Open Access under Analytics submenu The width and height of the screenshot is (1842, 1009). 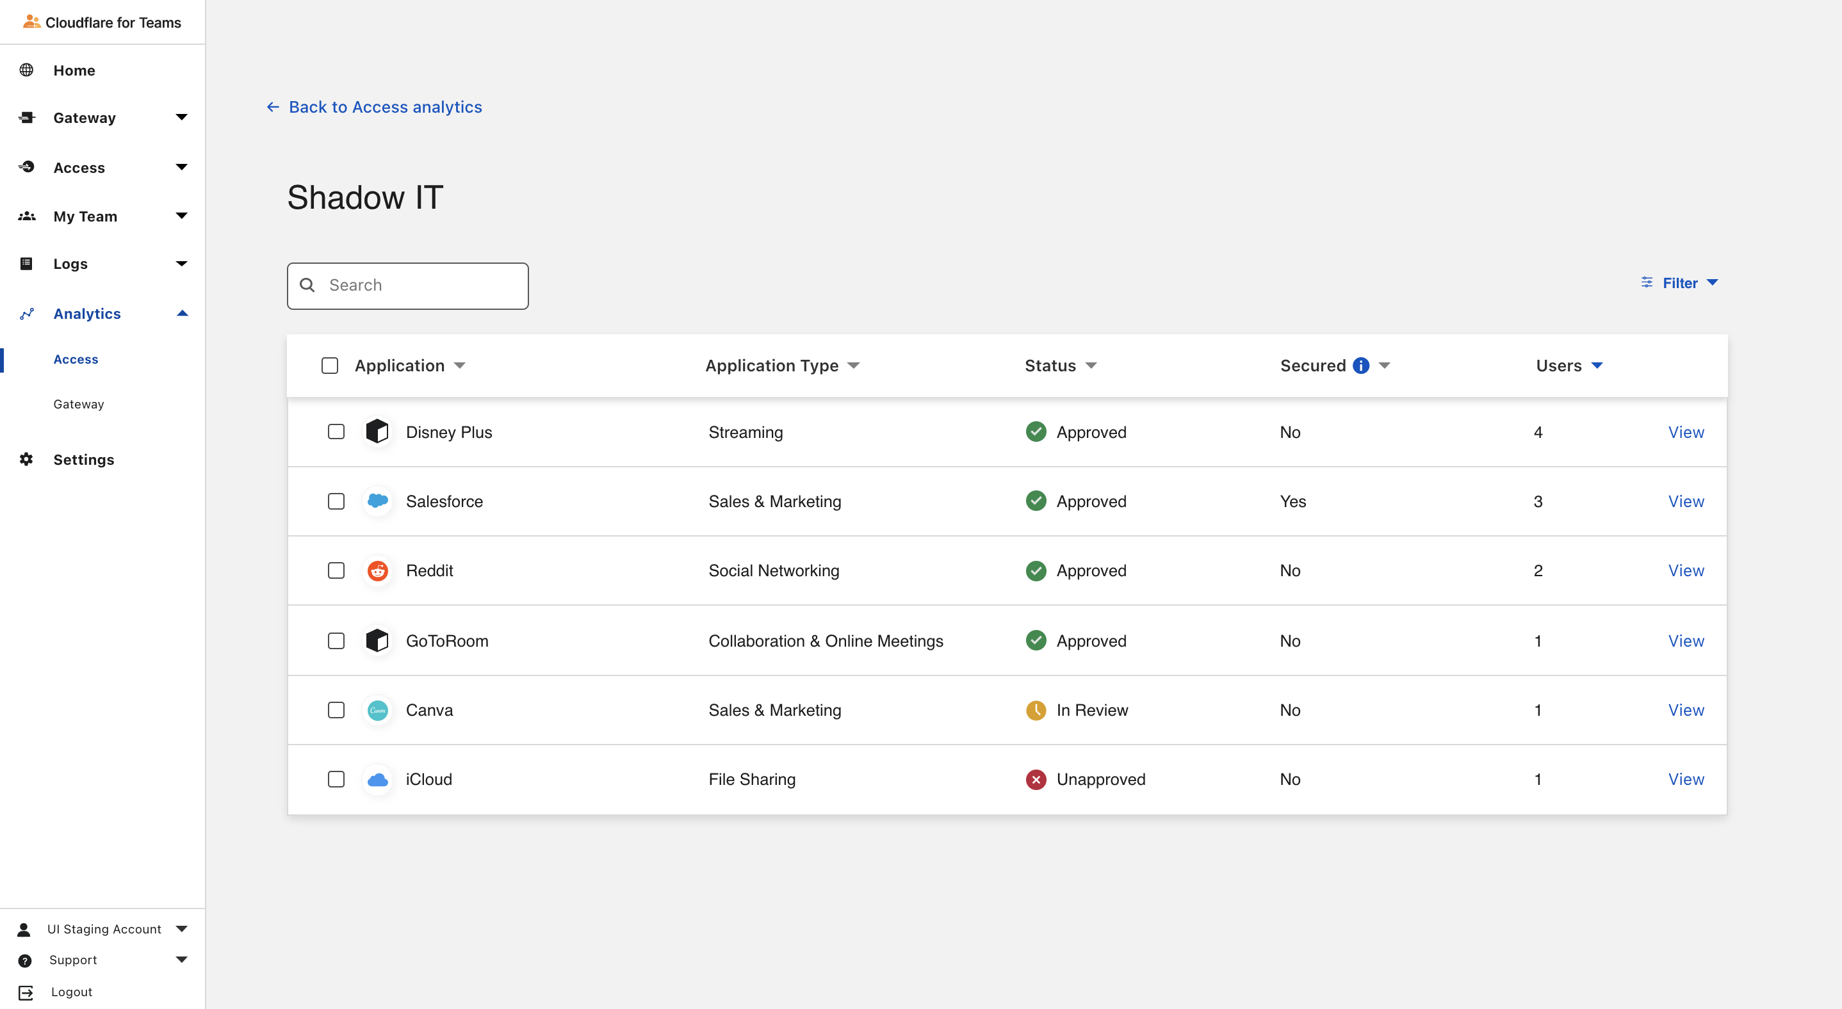76,359
